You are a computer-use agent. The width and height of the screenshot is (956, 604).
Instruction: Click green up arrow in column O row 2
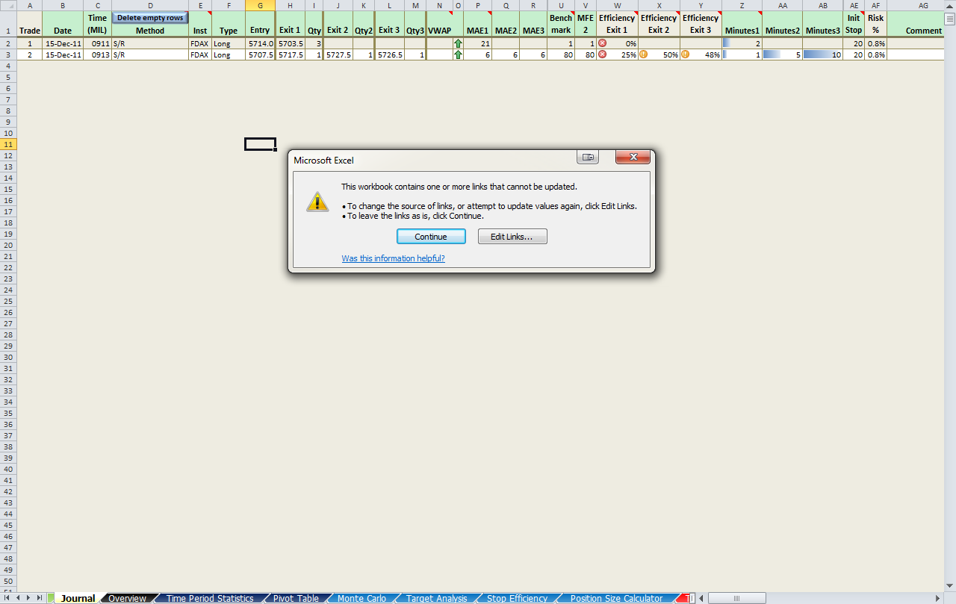(x=458, y=44)
